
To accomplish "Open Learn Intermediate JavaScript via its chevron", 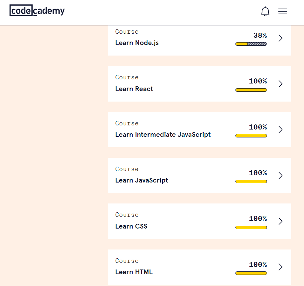I will 280,130.
